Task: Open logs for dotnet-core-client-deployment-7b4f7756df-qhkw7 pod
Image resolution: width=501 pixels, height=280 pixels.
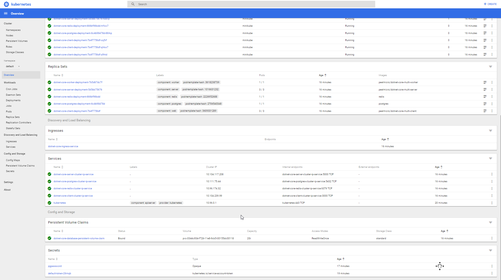Action: [485, 47]
